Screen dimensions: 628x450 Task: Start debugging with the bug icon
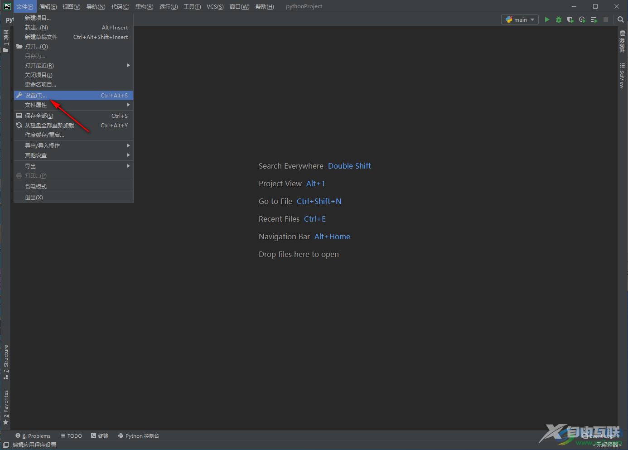pos(559,19)
